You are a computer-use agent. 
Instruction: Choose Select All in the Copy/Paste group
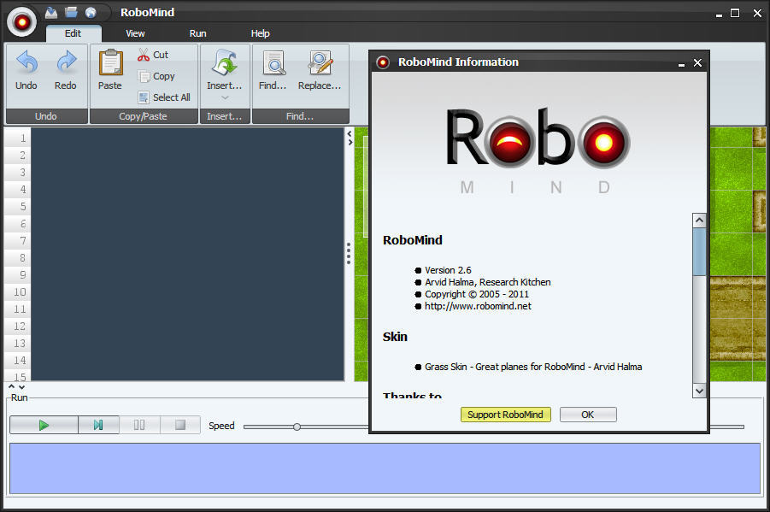pyautogui.click(x=164, y=97)
